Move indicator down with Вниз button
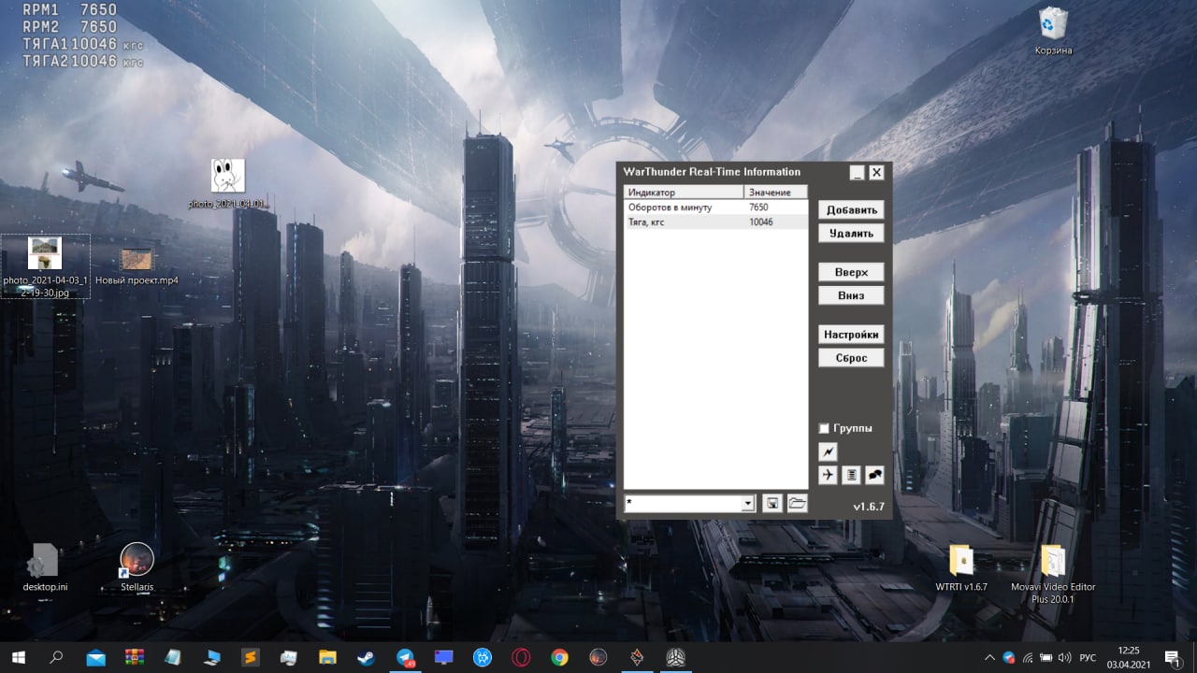This screenshot has width=1197, height=673. pos(851,295)
